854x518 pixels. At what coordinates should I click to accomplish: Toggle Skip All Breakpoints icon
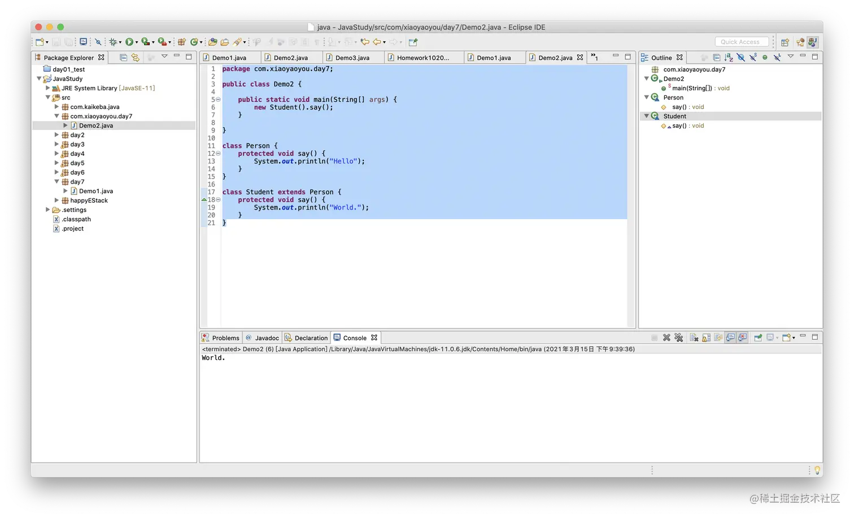[98, 42]
